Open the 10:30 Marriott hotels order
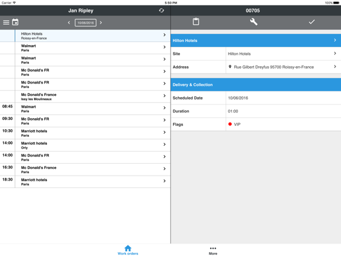Viewport: 341px width, 256px height. [85, 133]
